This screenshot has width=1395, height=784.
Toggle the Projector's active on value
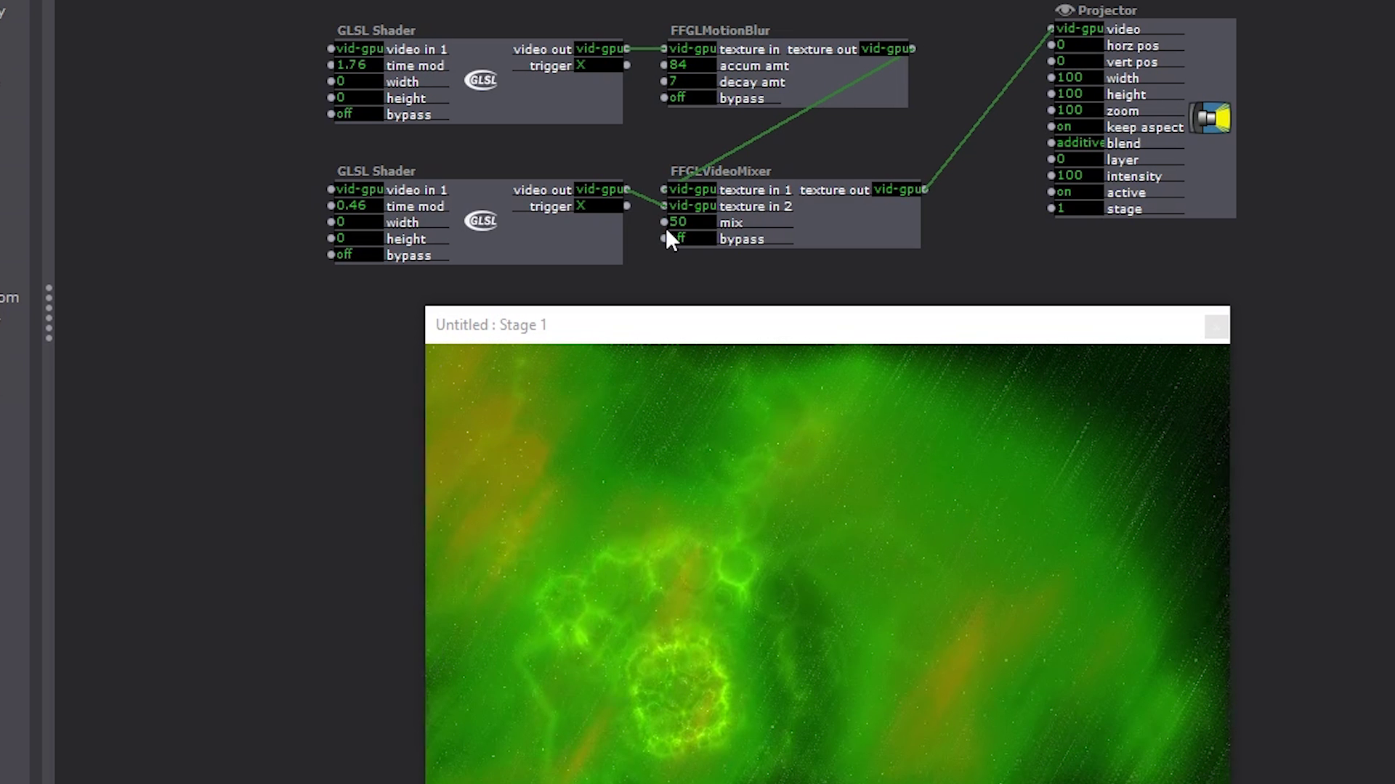pos(1077,192)
